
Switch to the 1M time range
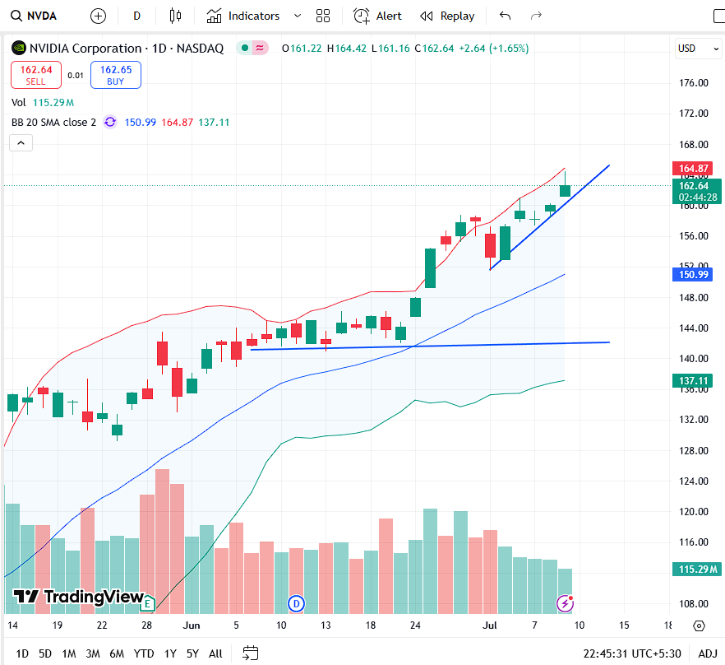[69, 653]
